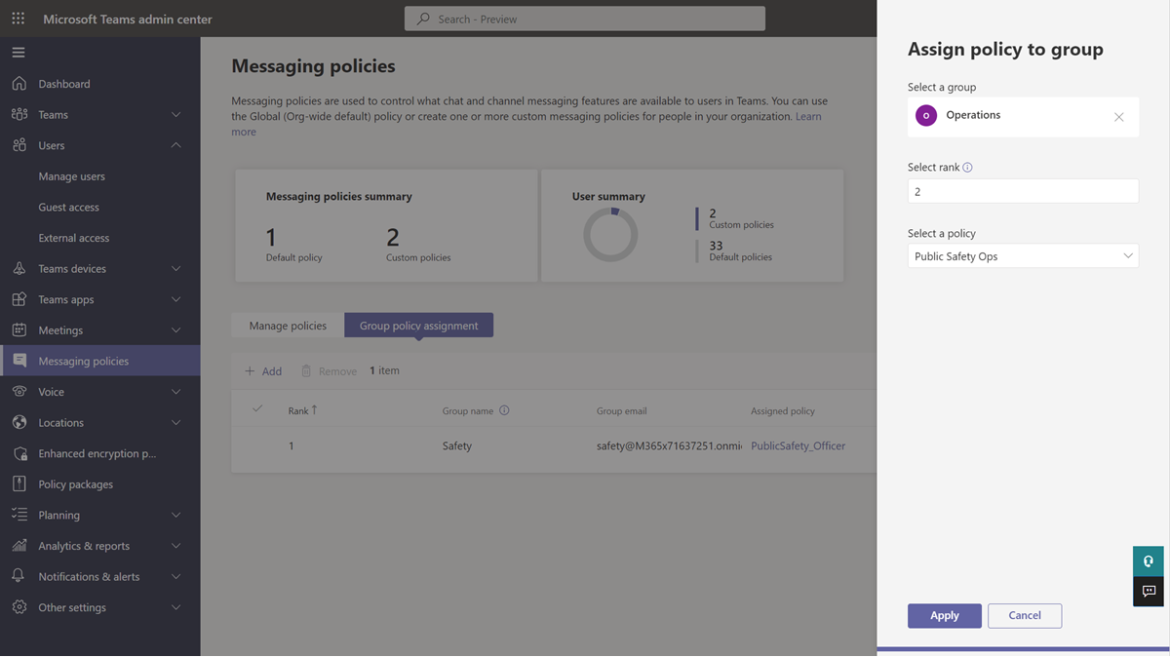The image size is (1170, 657).
Task: Open the feedback chat icon
Action: click(1149, 592)
